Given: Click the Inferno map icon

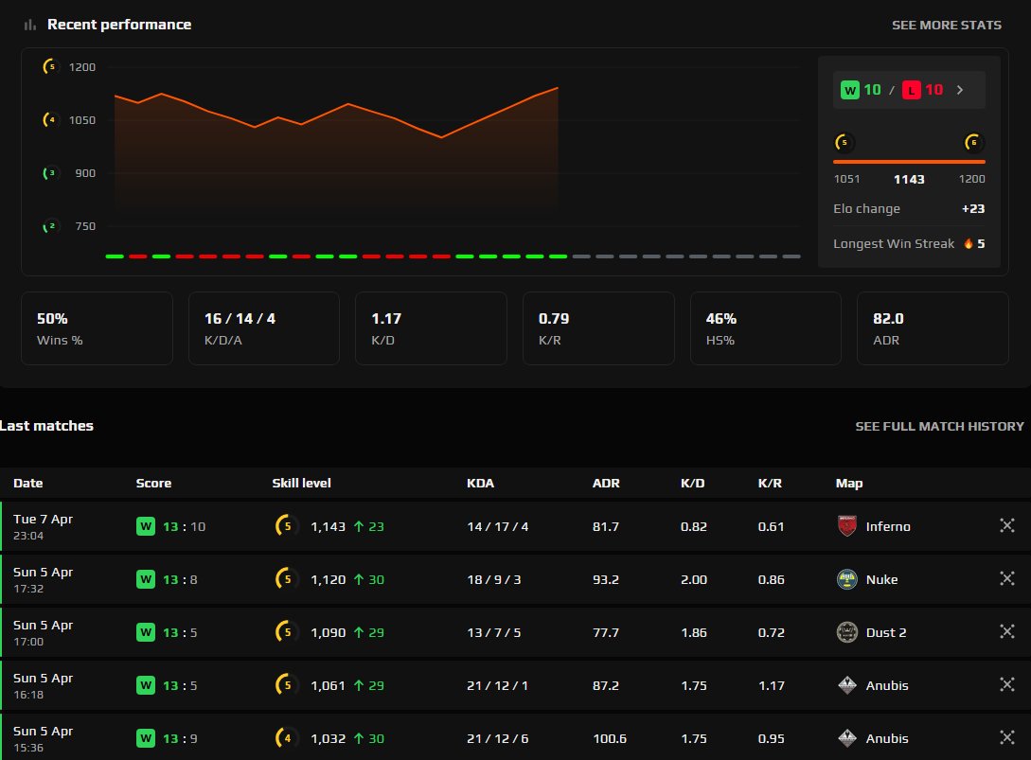Looking at the screenshot, I should point(847,526).
